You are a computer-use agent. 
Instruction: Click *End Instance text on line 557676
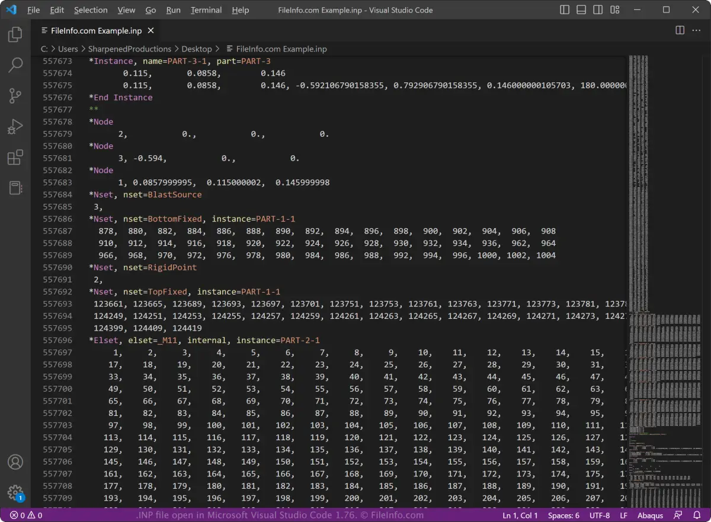(121, 97)
